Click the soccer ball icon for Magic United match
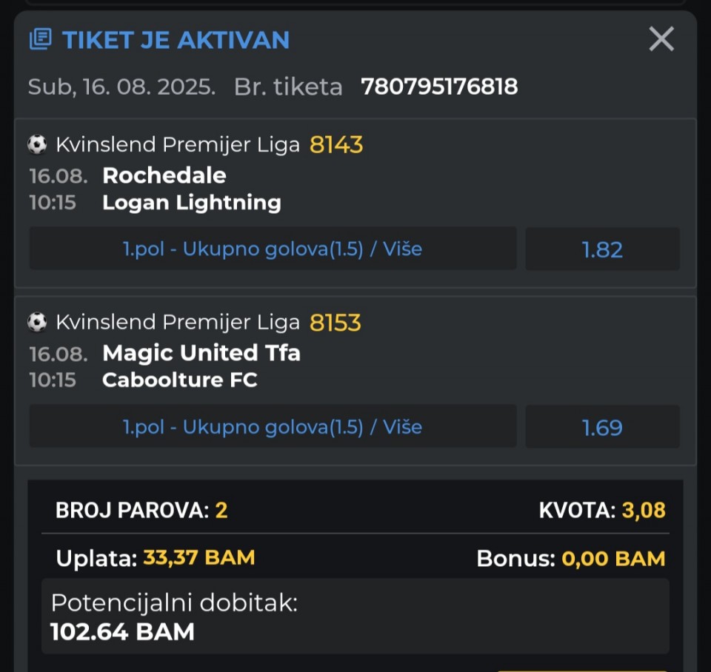Viewport: 711px width, 672px height. [x=37, y=322]
